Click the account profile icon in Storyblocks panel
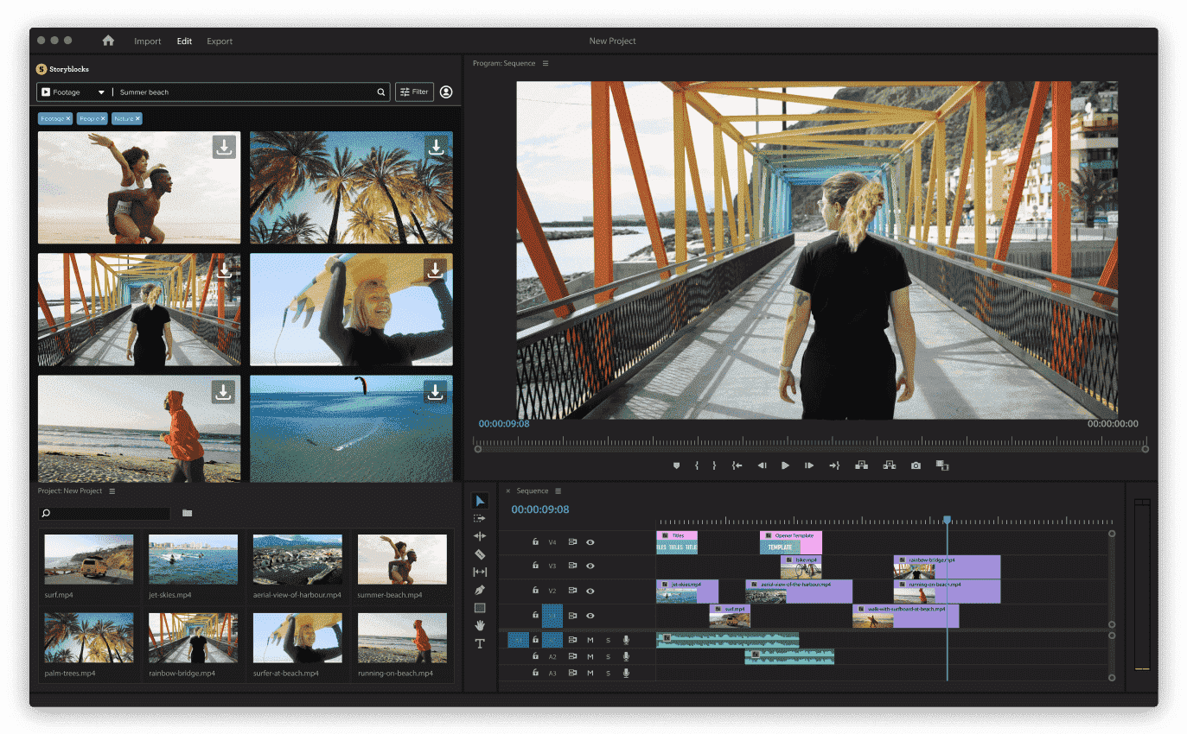The image size is (1187, 734). pyautogui.click(x=445, y=92)
